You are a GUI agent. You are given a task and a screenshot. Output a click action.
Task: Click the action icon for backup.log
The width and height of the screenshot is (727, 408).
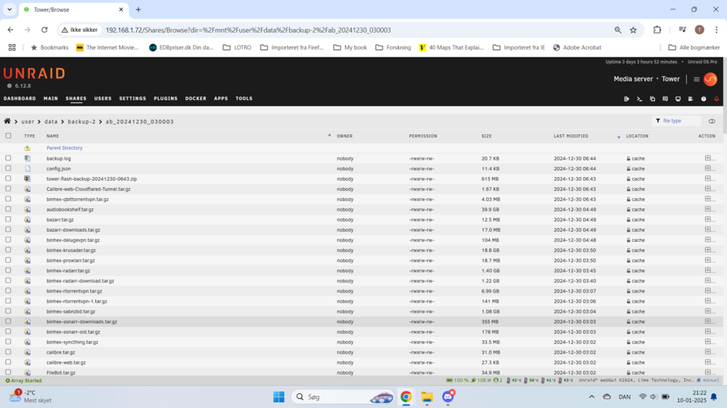[710, 158]
